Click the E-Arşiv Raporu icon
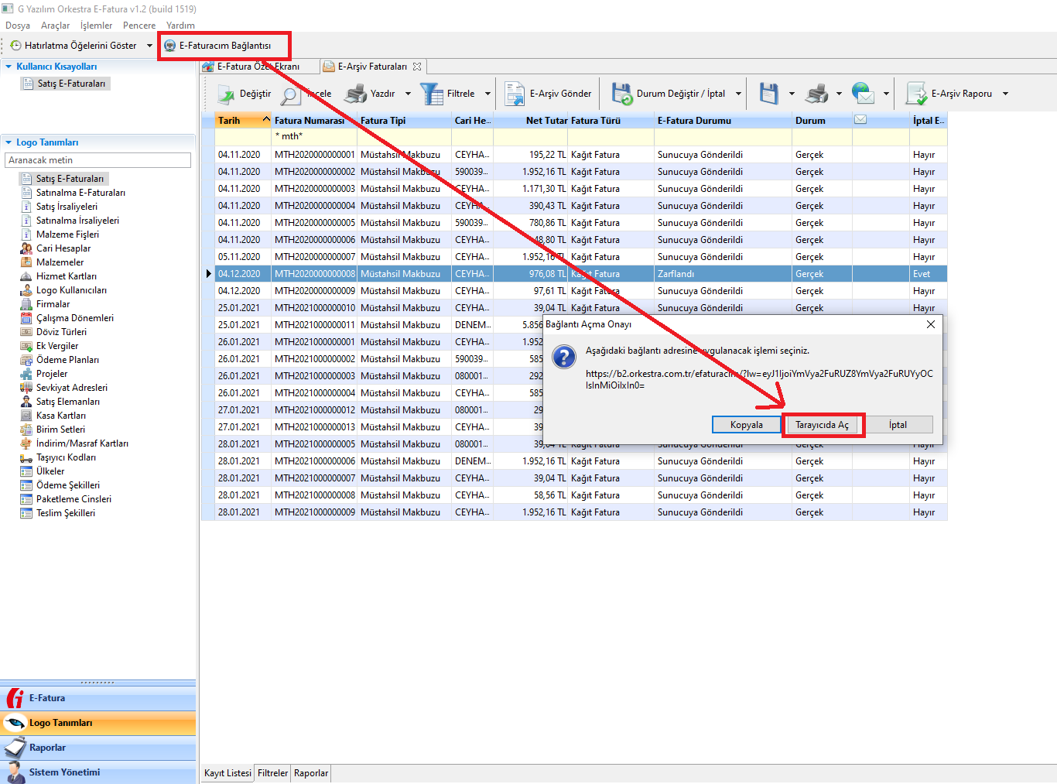 pos(917,94)
